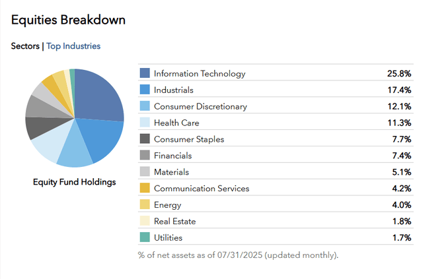Click the Information Technology pie slice
The width and height of the screenshot is (423, 279).
coord(98,96)
